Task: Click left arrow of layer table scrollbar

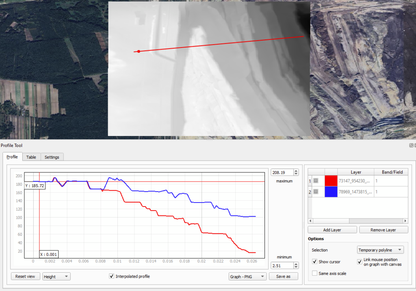Action: tap(311, 221)
